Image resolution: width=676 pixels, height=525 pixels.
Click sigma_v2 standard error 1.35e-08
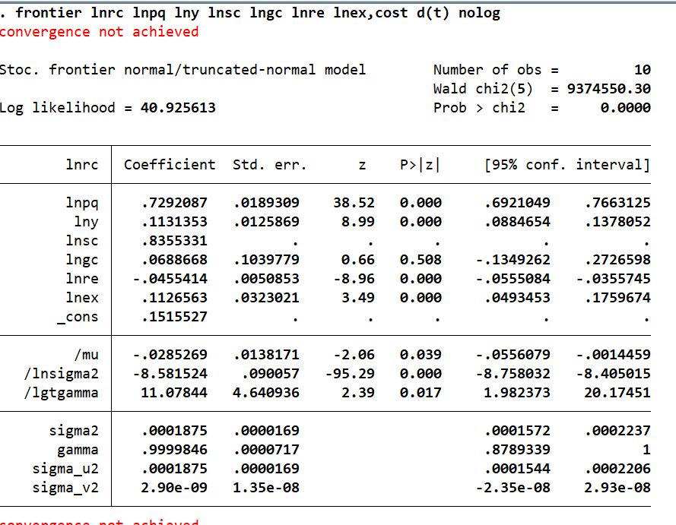266,488
